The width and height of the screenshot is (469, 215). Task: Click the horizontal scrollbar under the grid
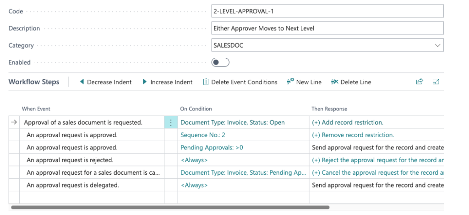coord(170,207)
